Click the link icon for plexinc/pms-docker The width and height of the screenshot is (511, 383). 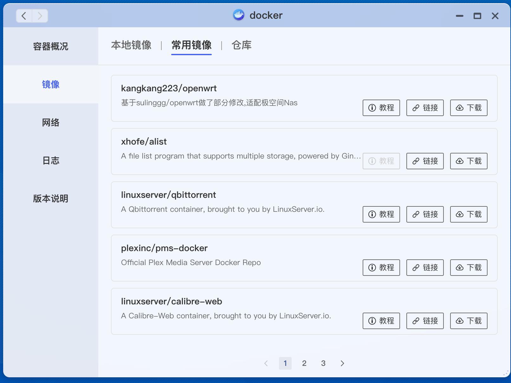click(416, 268)
